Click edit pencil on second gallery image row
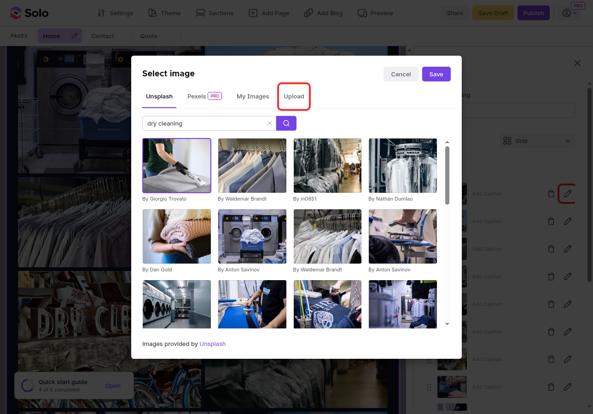593x414 pixels. point(568,221)
